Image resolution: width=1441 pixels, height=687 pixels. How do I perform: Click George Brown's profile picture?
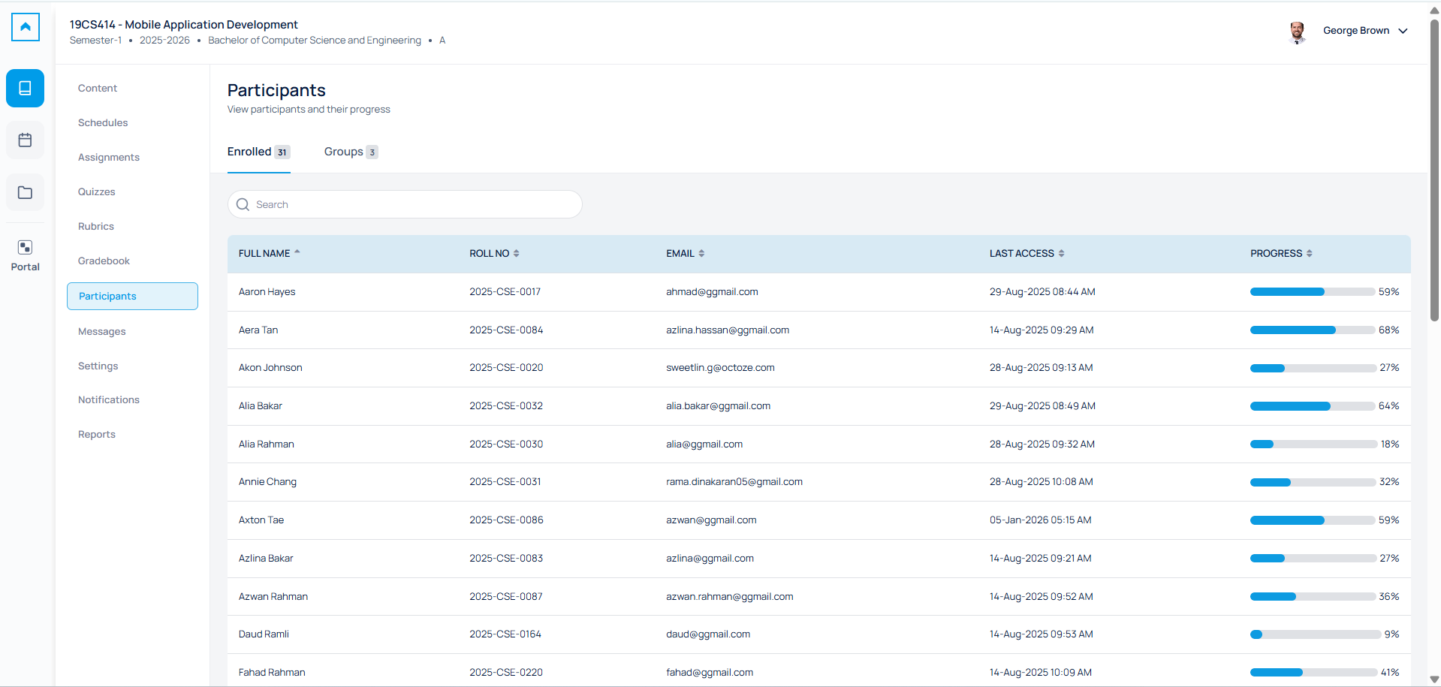click(x=1298, y=32)
